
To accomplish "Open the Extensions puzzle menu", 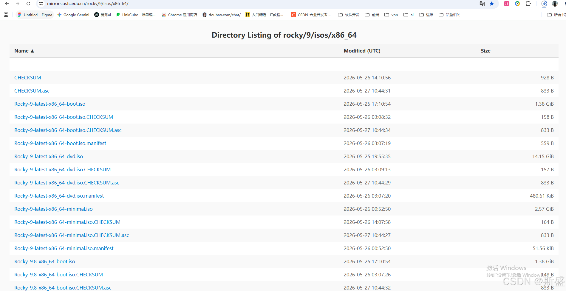I will click(528, 4).
